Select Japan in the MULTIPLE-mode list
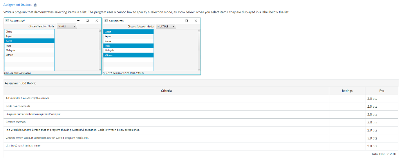The image size is (401, 161). click(x=128, y=36)
